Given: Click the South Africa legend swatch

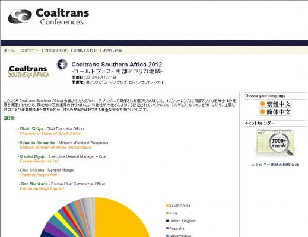Looking at the screenshot, I should tap(167, 206).
